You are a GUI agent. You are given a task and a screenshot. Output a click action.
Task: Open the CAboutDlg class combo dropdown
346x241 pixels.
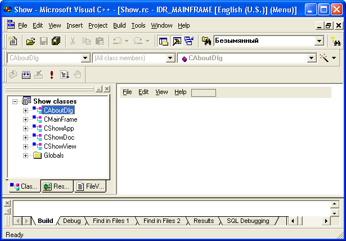click(x=85, y=58)
